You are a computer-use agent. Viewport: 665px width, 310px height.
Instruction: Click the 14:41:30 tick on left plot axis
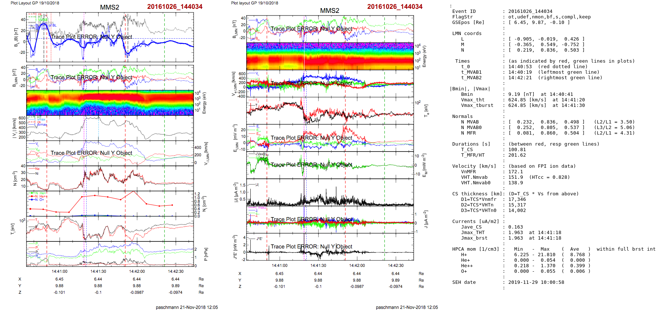pyautogui.click(x=98, y=271)
